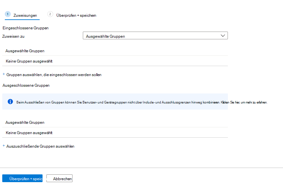The image size is (283, 186).
Task: Click the blue info icon in the banner
Action: 10,102
